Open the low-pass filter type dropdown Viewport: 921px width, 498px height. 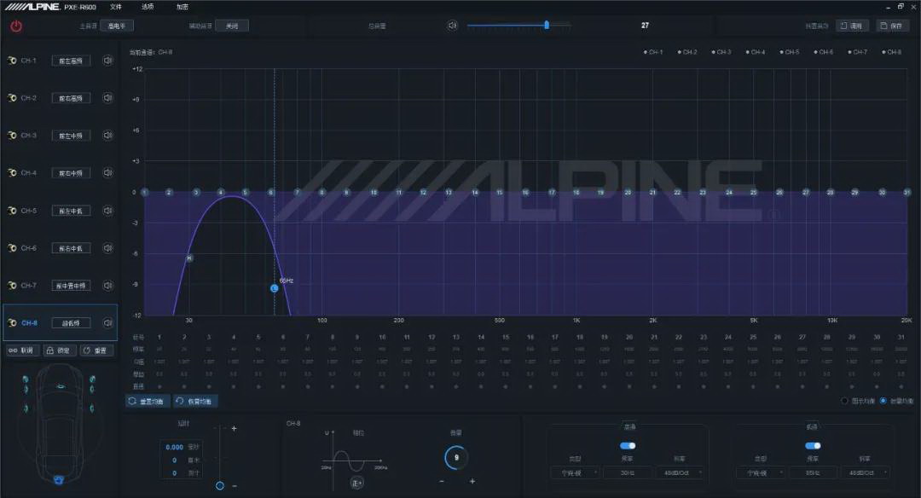[761, 472]
